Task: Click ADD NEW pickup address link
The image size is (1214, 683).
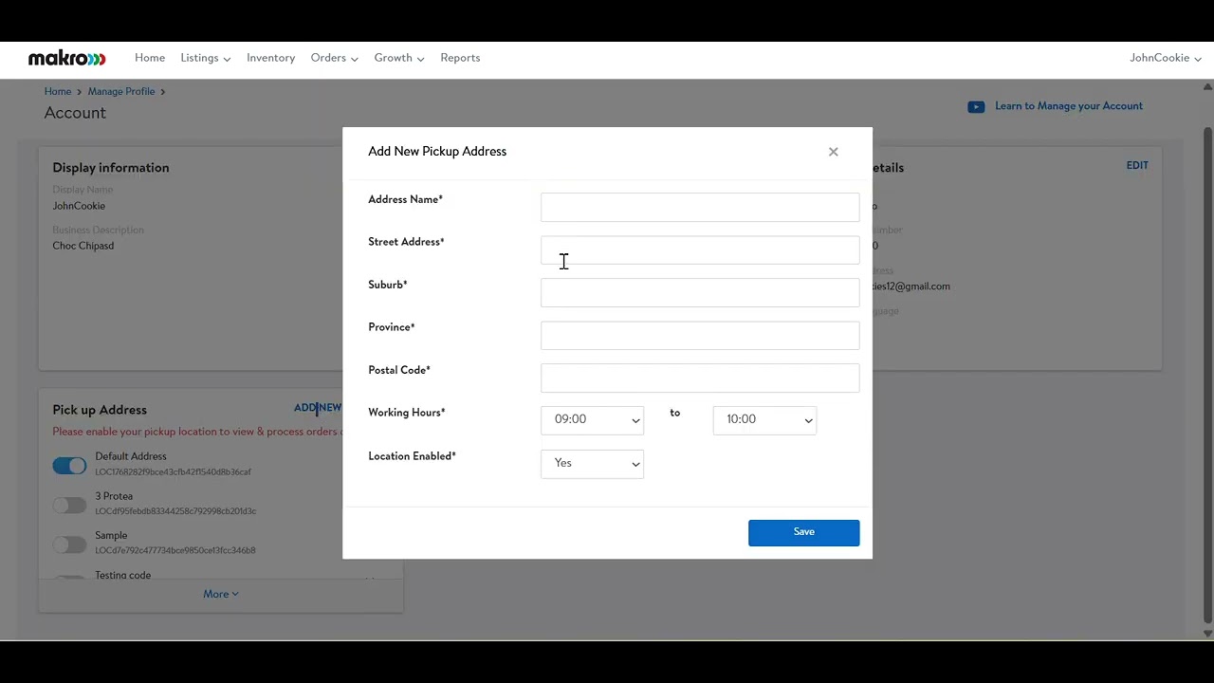Action: [x=318, y=408]
